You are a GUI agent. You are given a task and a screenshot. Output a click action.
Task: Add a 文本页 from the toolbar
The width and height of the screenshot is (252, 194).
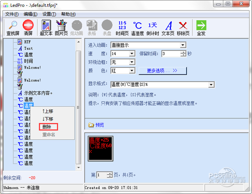[x=168, y=28]
